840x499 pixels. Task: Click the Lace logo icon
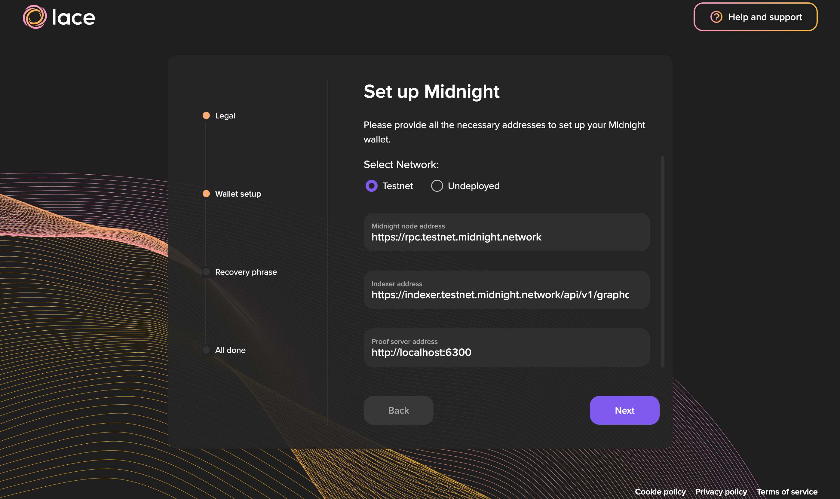coord(35,17)
